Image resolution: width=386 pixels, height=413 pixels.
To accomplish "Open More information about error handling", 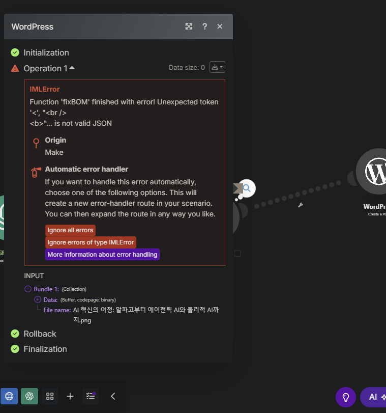I will pos(102,255).
